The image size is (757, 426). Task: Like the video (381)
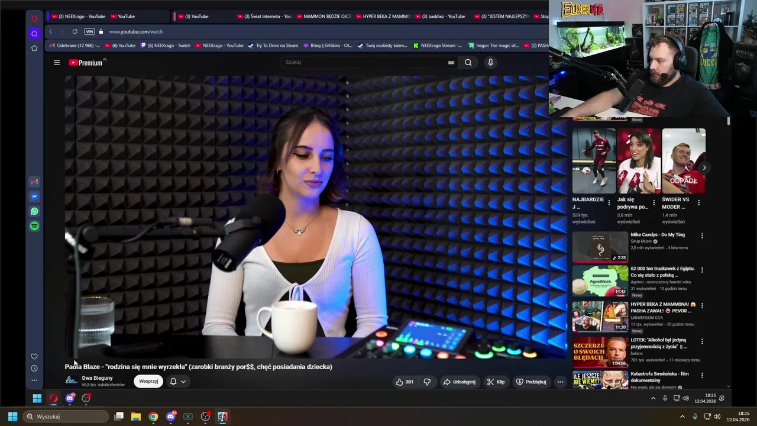coord(405,382)
